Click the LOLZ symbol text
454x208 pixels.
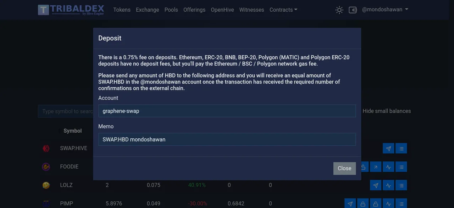(x=66, y=185)
